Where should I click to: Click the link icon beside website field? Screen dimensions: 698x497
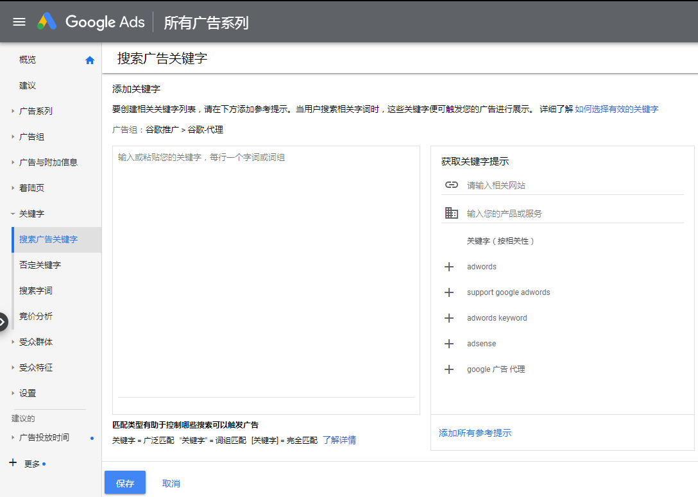(x=452, y=185)
